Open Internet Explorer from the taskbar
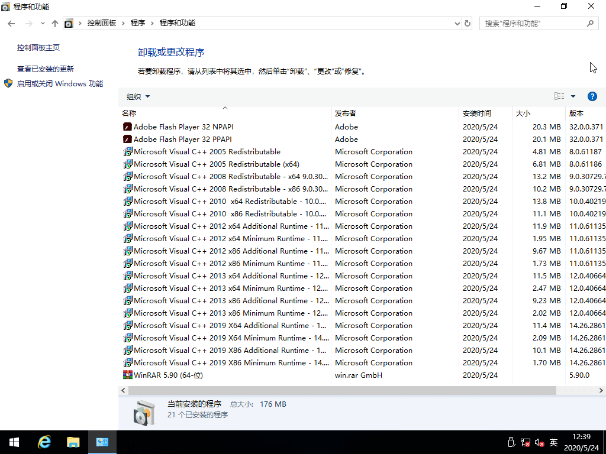 click(44, 442)
